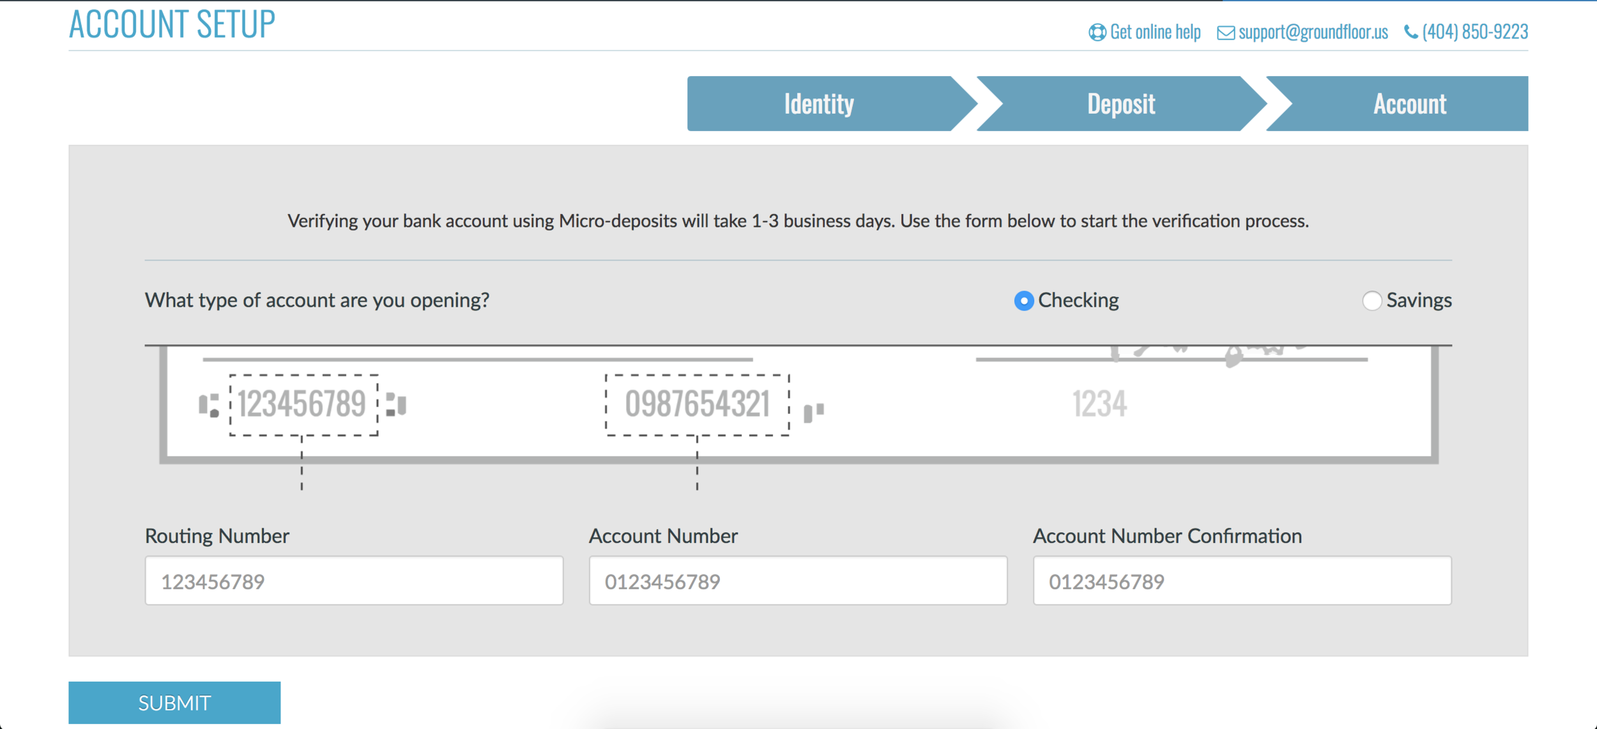The image size is (1597, 729).
Task: Go to the Deposit step
Action: (x=1121, y=104)
